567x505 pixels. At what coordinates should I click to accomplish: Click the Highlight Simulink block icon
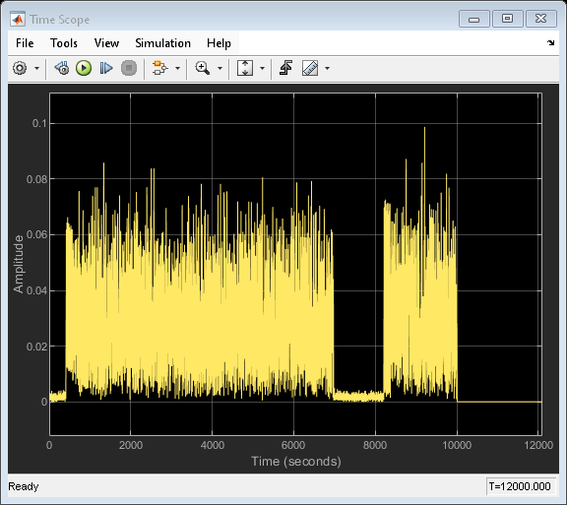(x=160, y=68)
